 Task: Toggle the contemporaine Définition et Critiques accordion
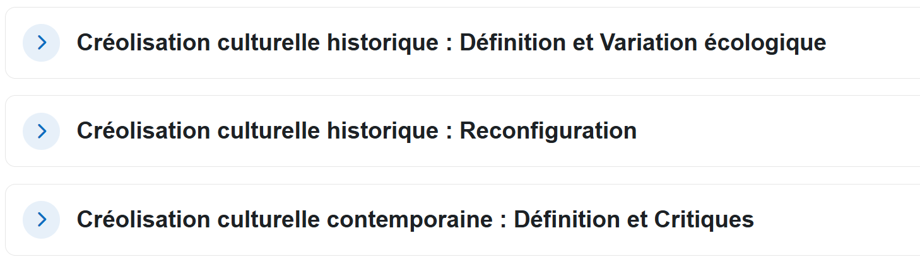(x=42, y=219)
